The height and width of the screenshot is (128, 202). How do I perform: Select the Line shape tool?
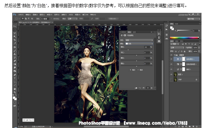click(x=15, y=85)
